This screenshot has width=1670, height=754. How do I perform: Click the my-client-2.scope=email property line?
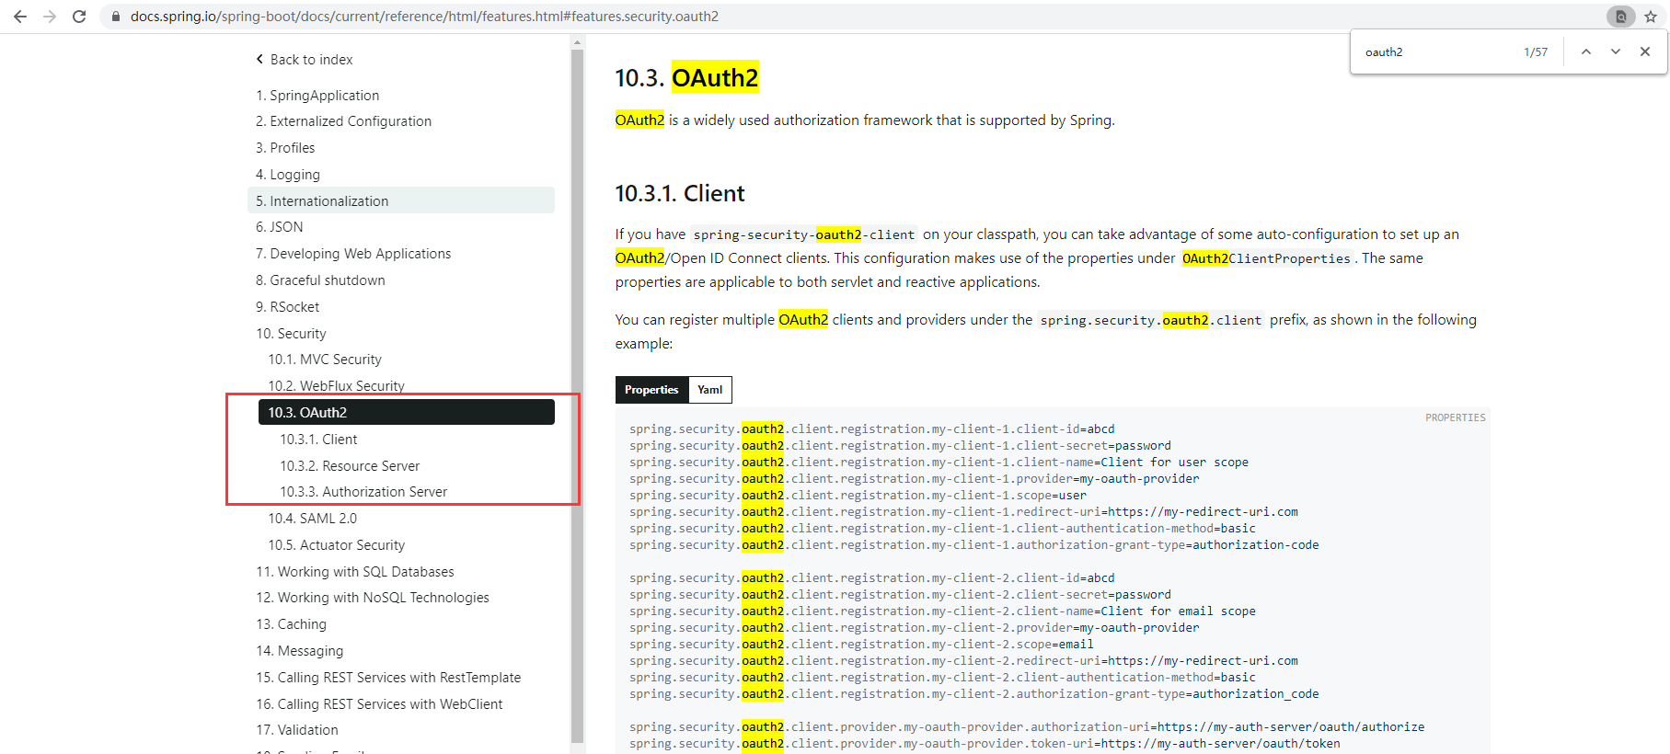(x=861, y=645)
